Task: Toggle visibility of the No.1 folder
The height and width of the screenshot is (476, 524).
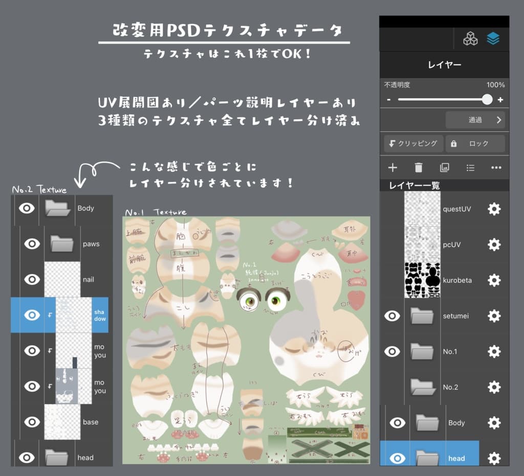Action: point(392,352)
